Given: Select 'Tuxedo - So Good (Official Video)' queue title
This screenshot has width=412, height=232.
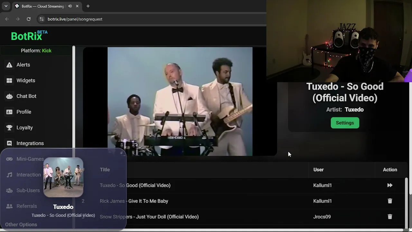Looking at the screenshot, I should tap(135, 185).
